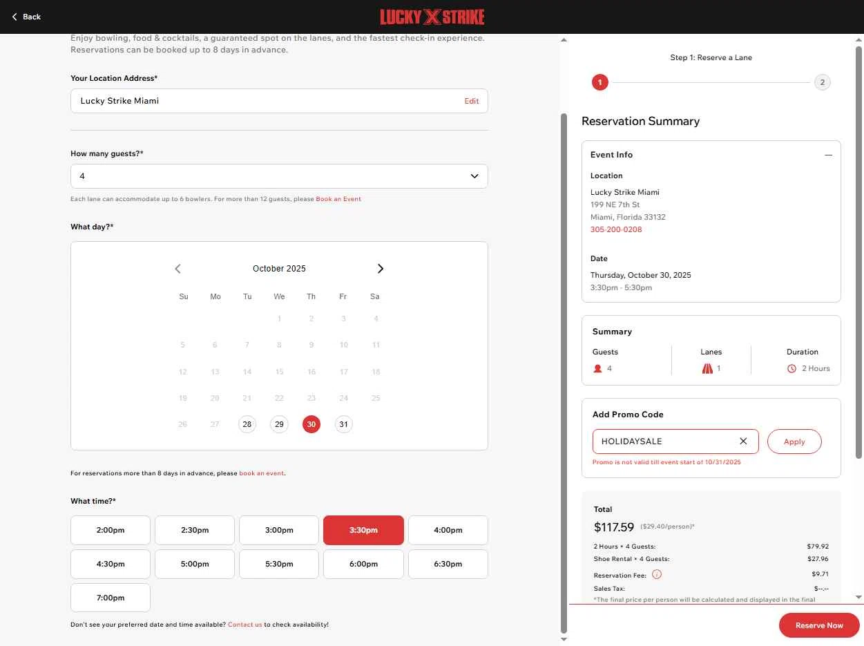Click step 2 in the progress indicator
The width and height of the screenshot is (864, 646).
[x=822, y=83]
